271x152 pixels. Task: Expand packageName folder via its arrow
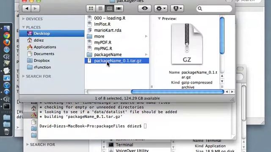[x=146, y=54]
